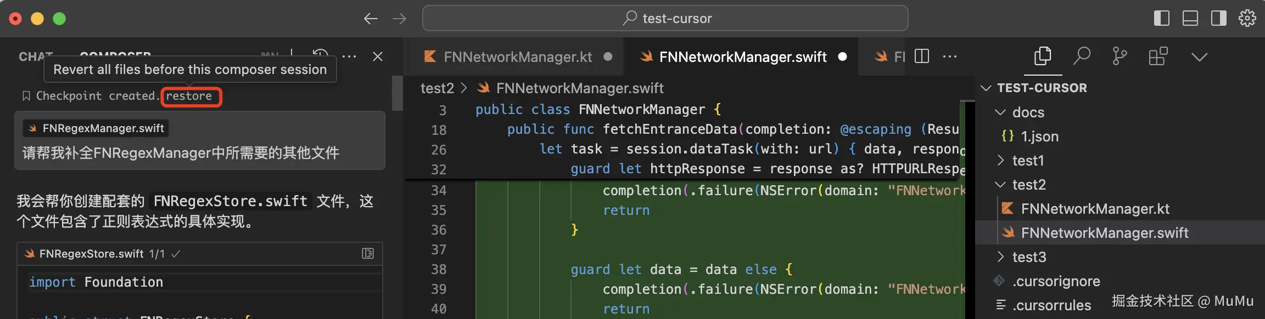Open the settings gear icon
This screenshot has width=1265, height=319.
(1247, 18)
